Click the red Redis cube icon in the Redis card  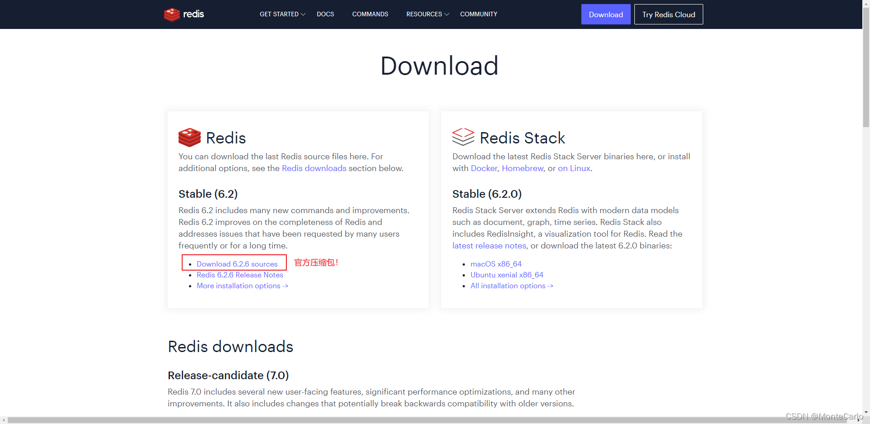[189, 137]
